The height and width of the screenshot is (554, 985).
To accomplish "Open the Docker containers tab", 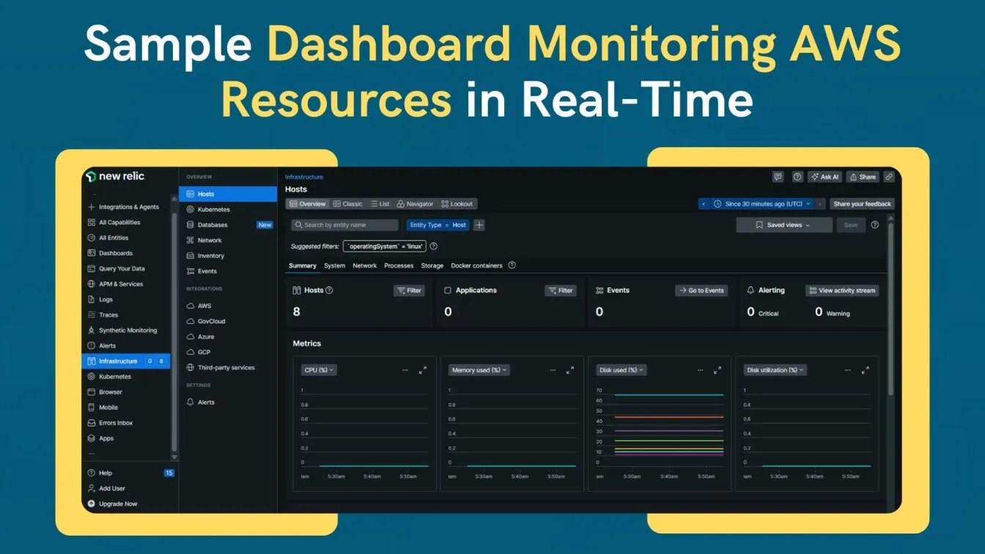I will [476, 265].
